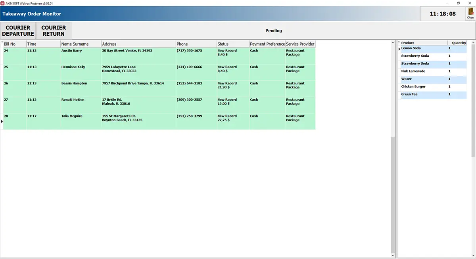The height and width of the screenshot is (259, 476).
Task: Click address 7959 Lafayette Lane Homestead
Action: 119,69
